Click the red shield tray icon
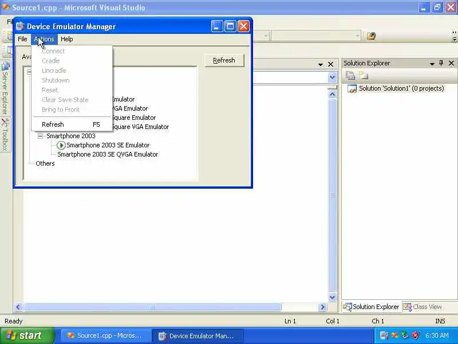458x344 pixels. pos(415,335)
